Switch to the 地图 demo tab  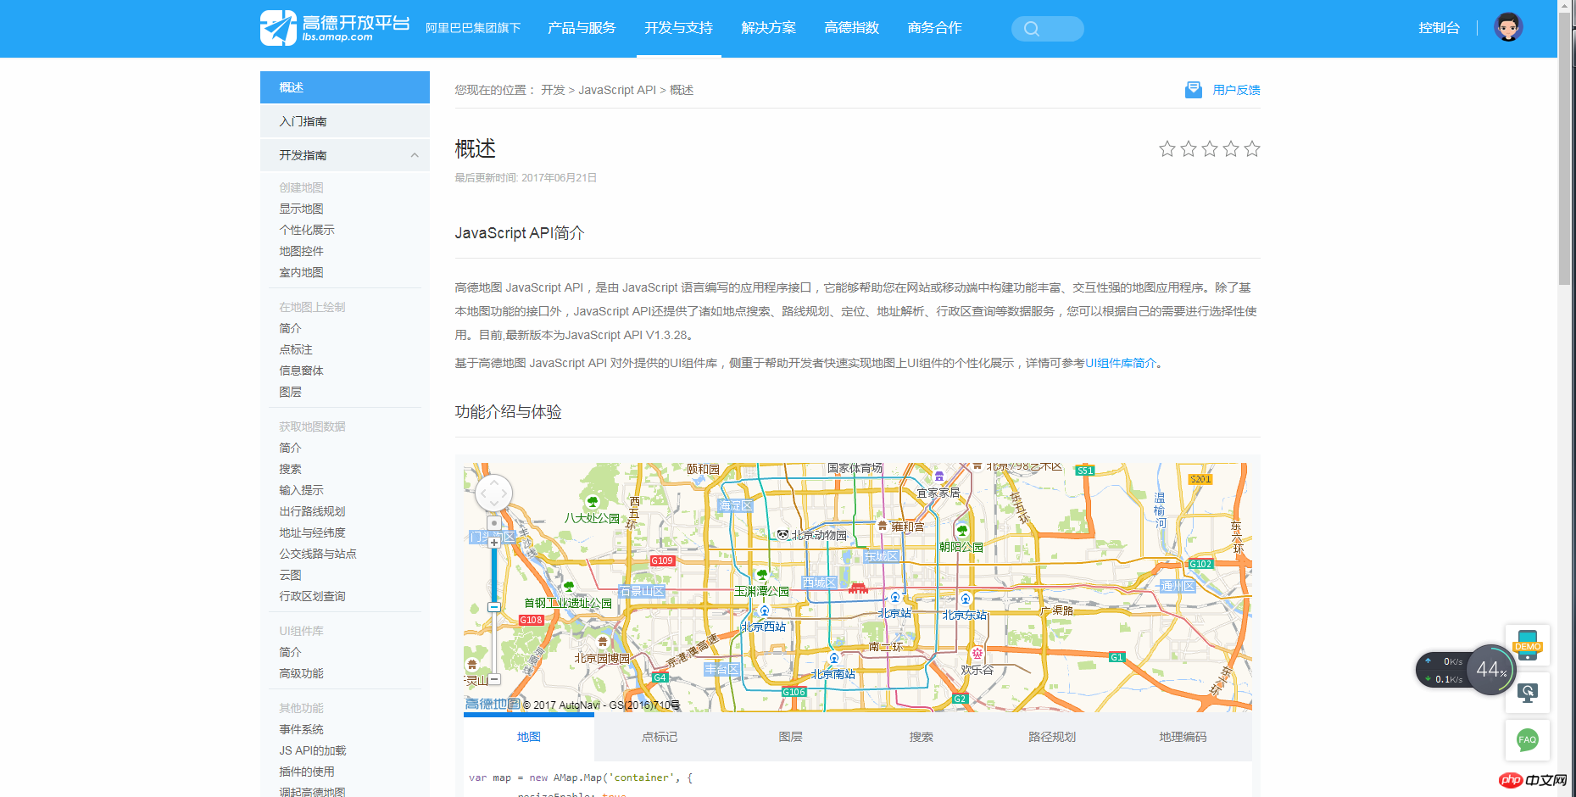(529, 737)
